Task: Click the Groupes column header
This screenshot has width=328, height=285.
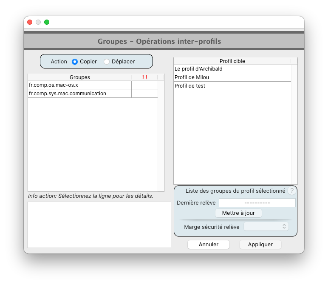Action: click(80, 77)
